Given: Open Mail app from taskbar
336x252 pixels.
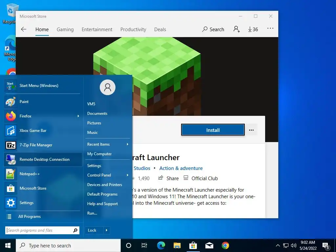Looking at the screenshot, I should [x=209, y=245].
